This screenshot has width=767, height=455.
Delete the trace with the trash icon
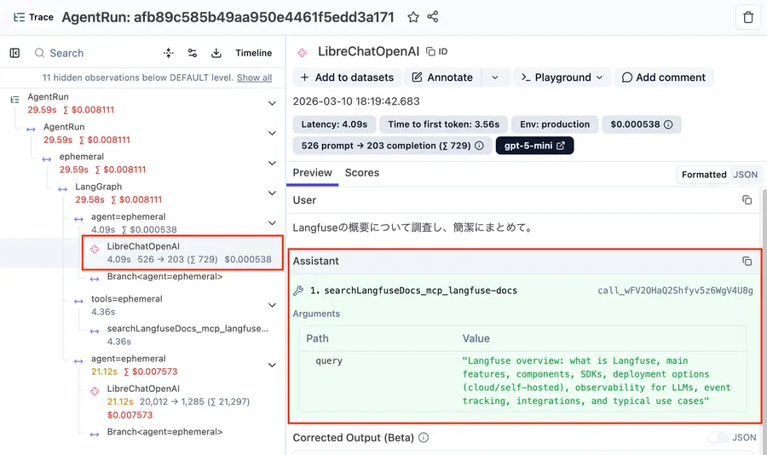[747, 17]
